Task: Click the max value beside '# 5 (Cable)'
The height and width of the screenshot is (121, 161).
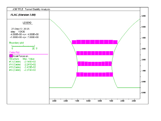Action: coord(30,67)
